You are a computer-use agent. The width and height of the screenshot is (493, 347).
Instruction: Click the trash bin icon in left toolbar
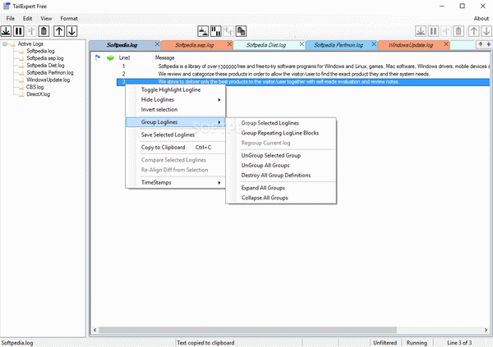click(44, 31)
